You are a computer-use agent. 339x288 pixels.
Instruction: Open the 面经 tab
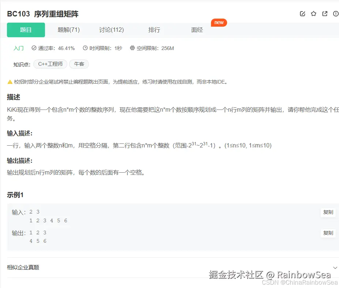pyautogui.click(x=197, y=30)
